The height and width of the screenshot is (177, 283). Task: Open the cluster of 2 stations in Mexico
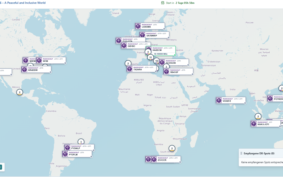pos(20,92)
